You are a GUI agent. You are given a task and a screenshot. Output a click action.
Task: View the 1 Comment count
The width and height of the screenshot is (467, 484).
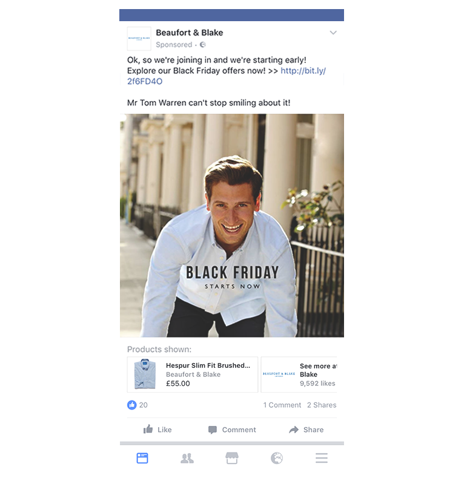coord(282,405)
